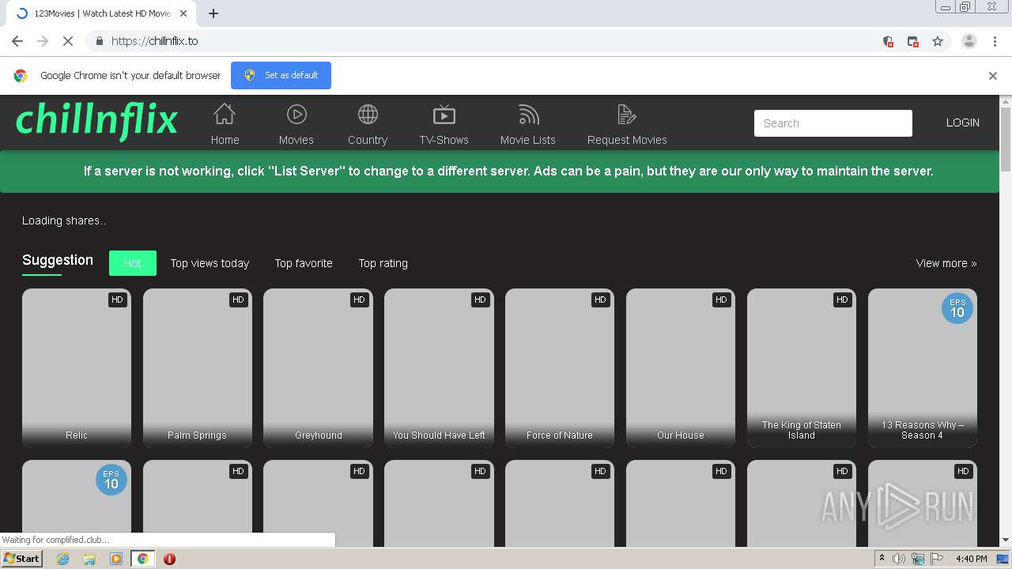
Task: Click the blocked cookies icon in address bar
Action: [888, 41]
